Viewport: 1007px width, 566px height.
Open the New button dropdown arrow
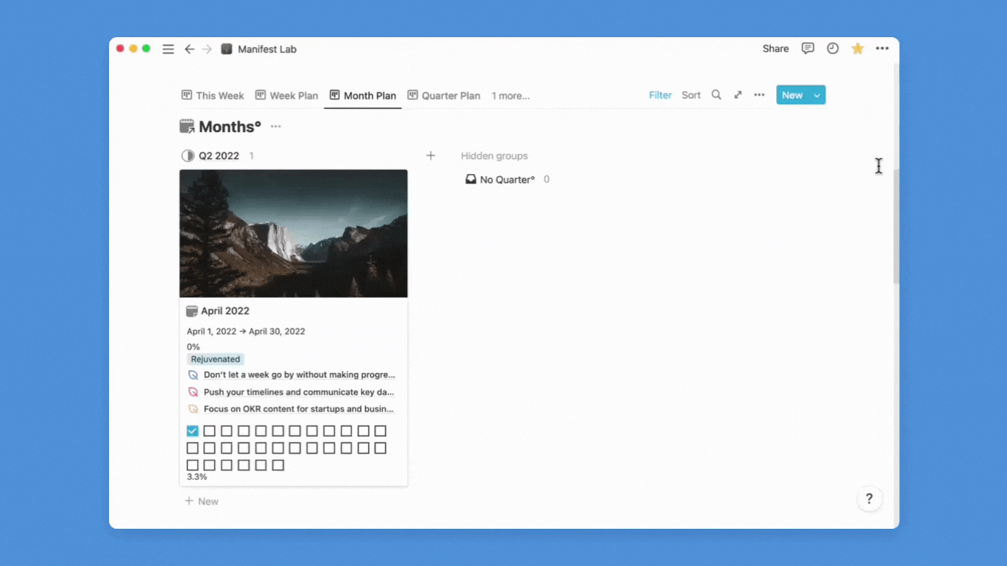coord(817,95)
